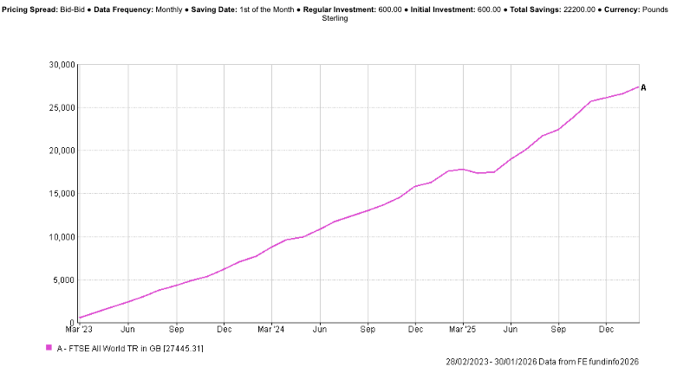Click the 25,000 y-axis label
Screen dimensions: 677x373
(61, 108)
